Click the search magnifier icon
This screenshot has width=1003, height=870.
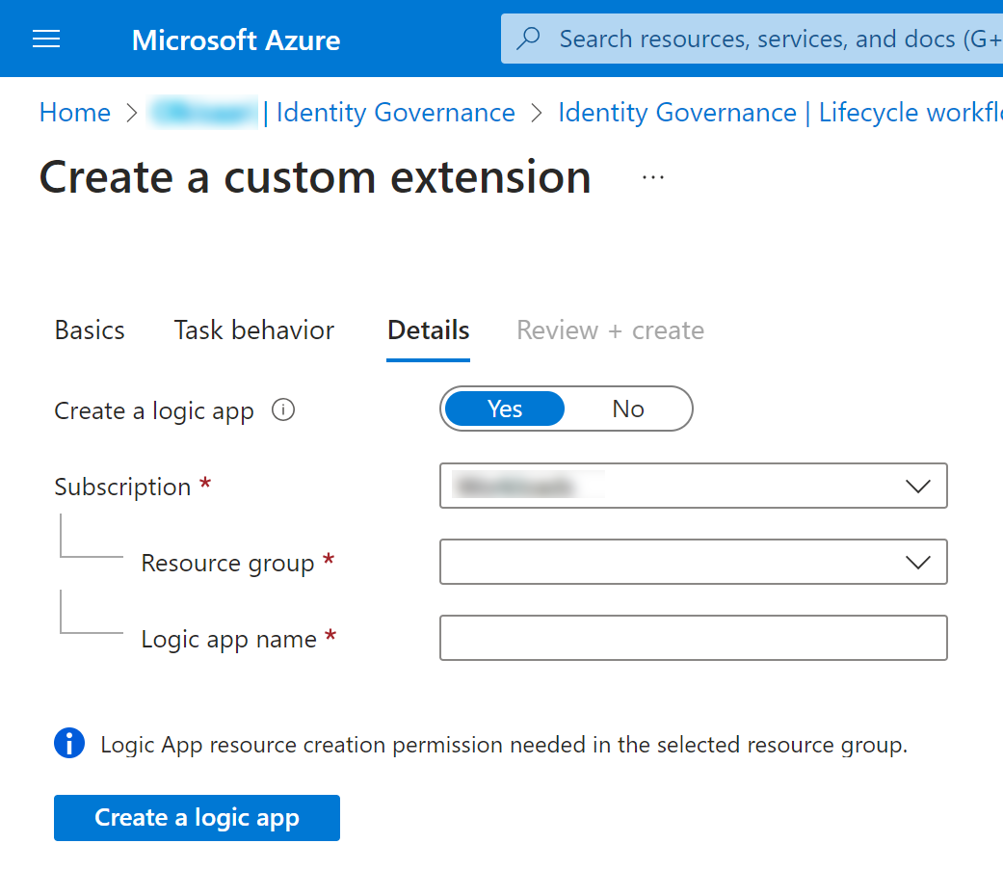coord(528,39)
